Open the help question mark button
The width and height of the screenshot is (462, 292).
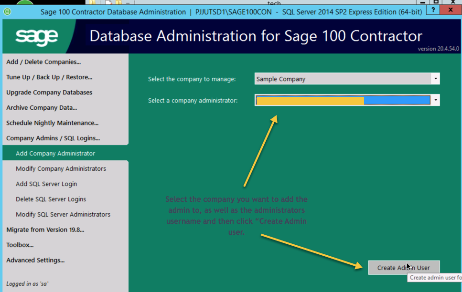[x=433, y=10]
